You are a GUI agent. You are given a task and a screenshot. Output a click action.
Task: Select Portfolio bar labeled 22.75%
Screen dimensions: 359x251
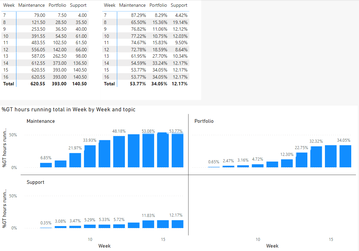[302, 160]
